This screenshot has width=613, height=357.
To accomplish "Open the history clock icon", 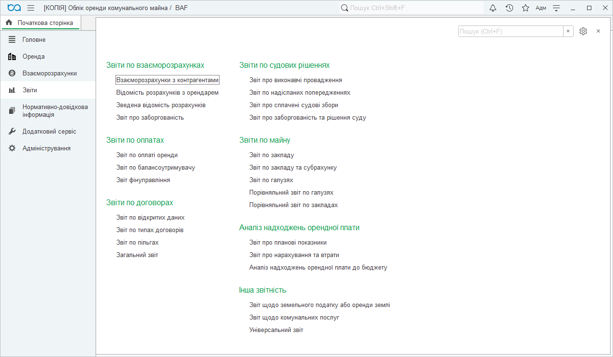I will pos(509,8).
